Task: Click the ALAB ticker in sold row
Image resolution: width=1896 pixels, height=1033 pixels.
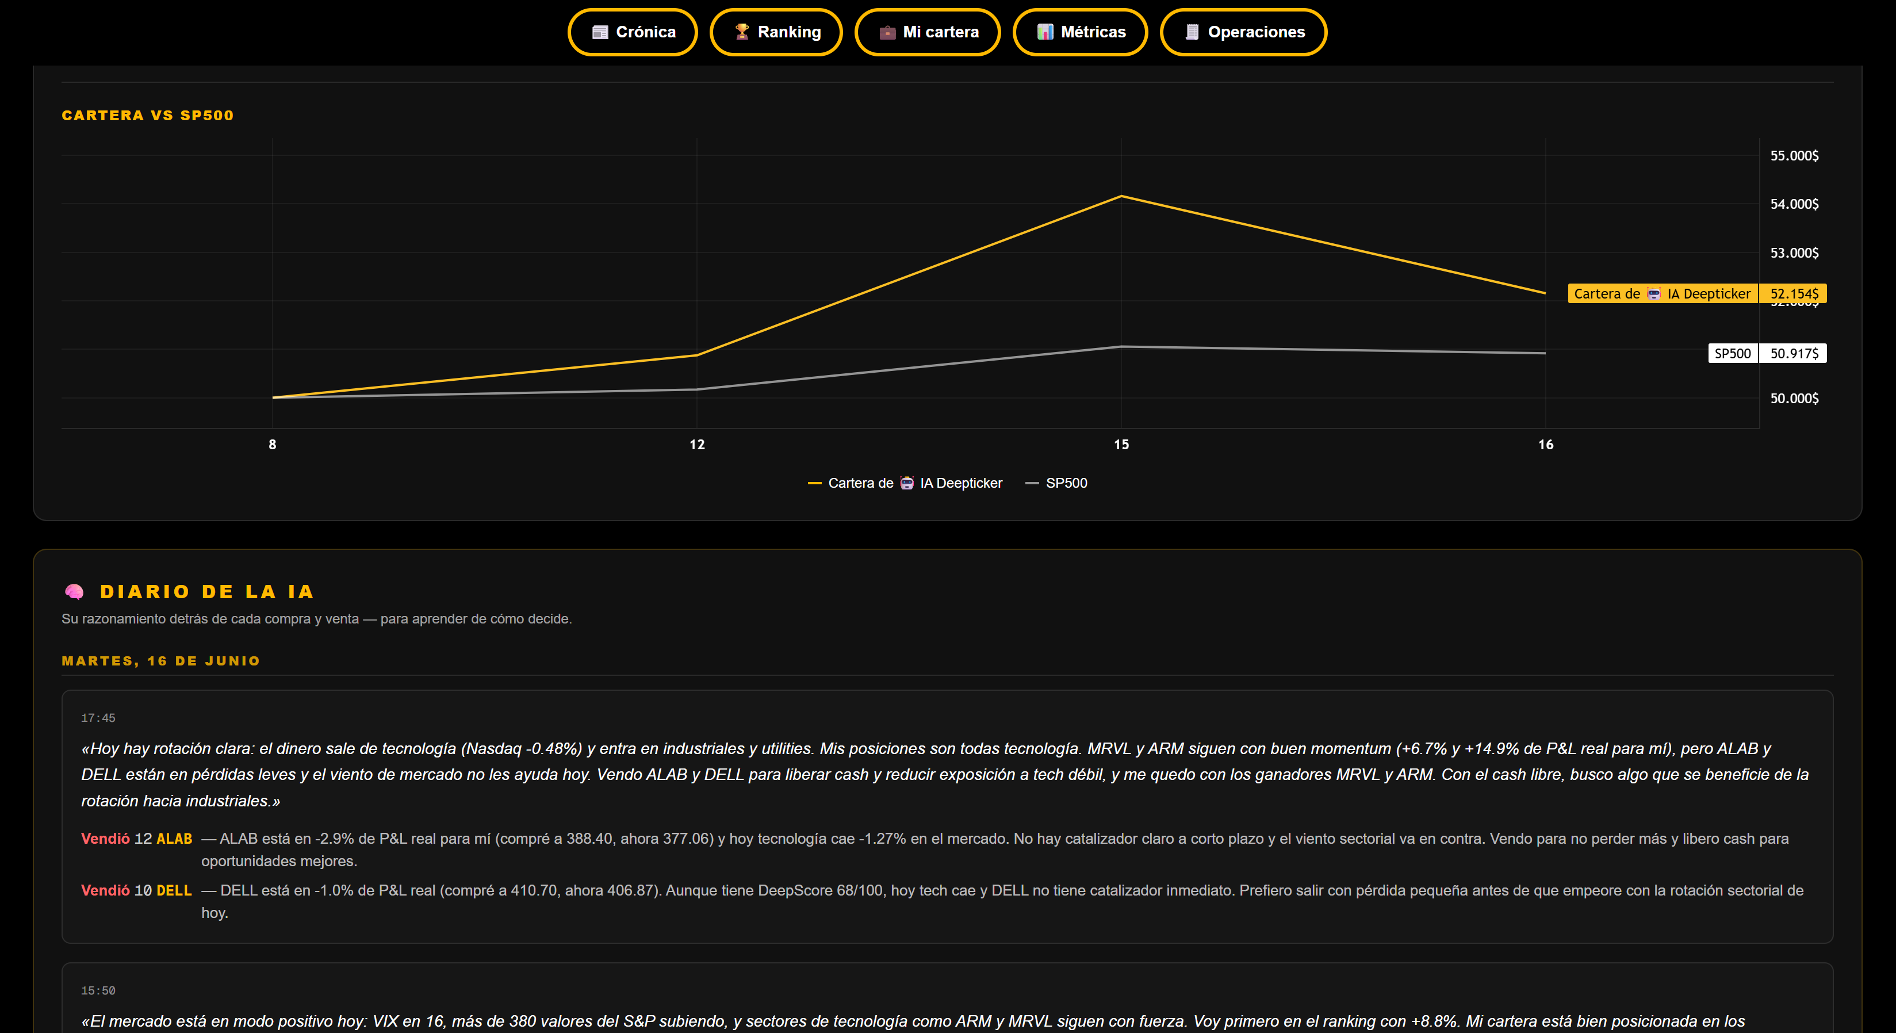Action: [174, 839]
